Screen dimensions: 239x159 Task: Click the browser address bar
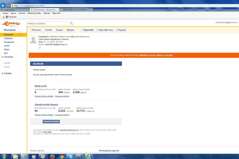click(125, 6)
